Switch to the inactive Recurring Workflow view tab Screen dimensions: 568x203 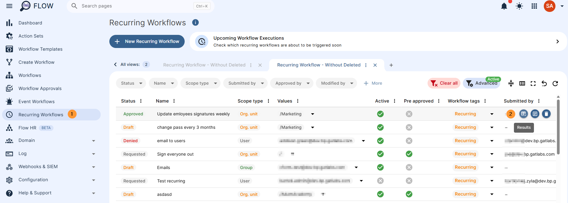(204, 65)
